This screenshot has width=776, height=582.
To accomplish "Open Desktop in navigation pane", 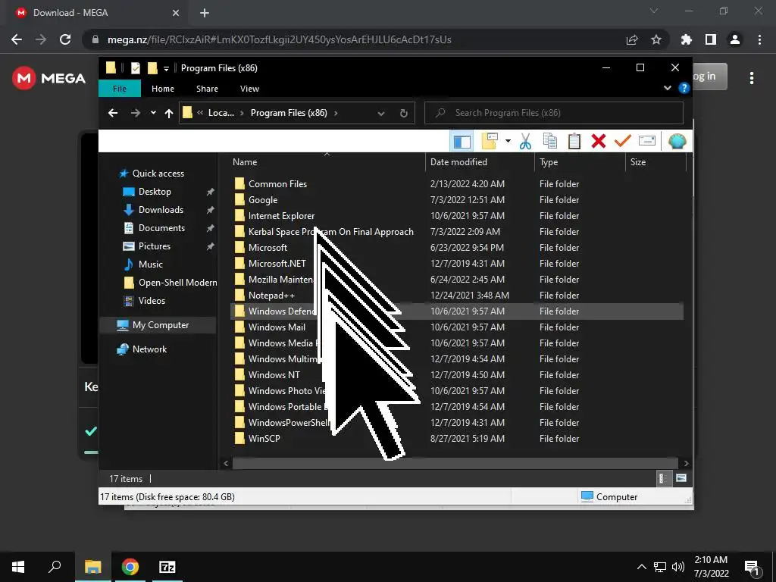I will point(155,192).
